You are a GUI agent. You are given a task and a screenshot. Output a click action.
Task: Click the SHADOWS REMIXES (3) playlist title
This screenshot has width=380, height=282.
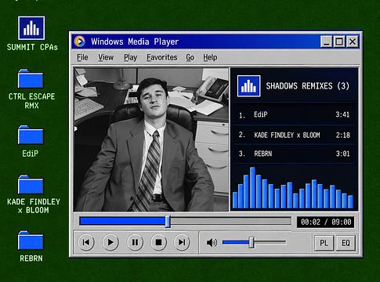tap(307, 86)
